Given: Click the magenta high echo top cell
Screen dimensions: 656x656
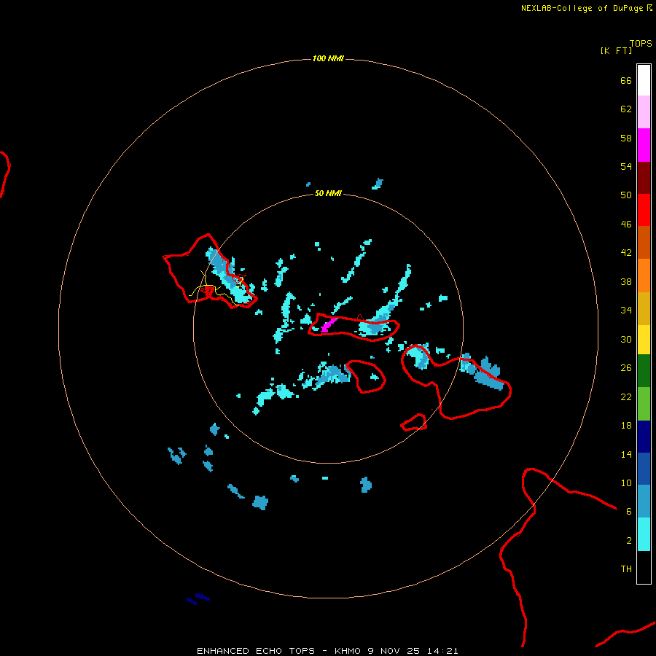Looking at the screenshot, I should pyautogui.click(x=329, y=324).
